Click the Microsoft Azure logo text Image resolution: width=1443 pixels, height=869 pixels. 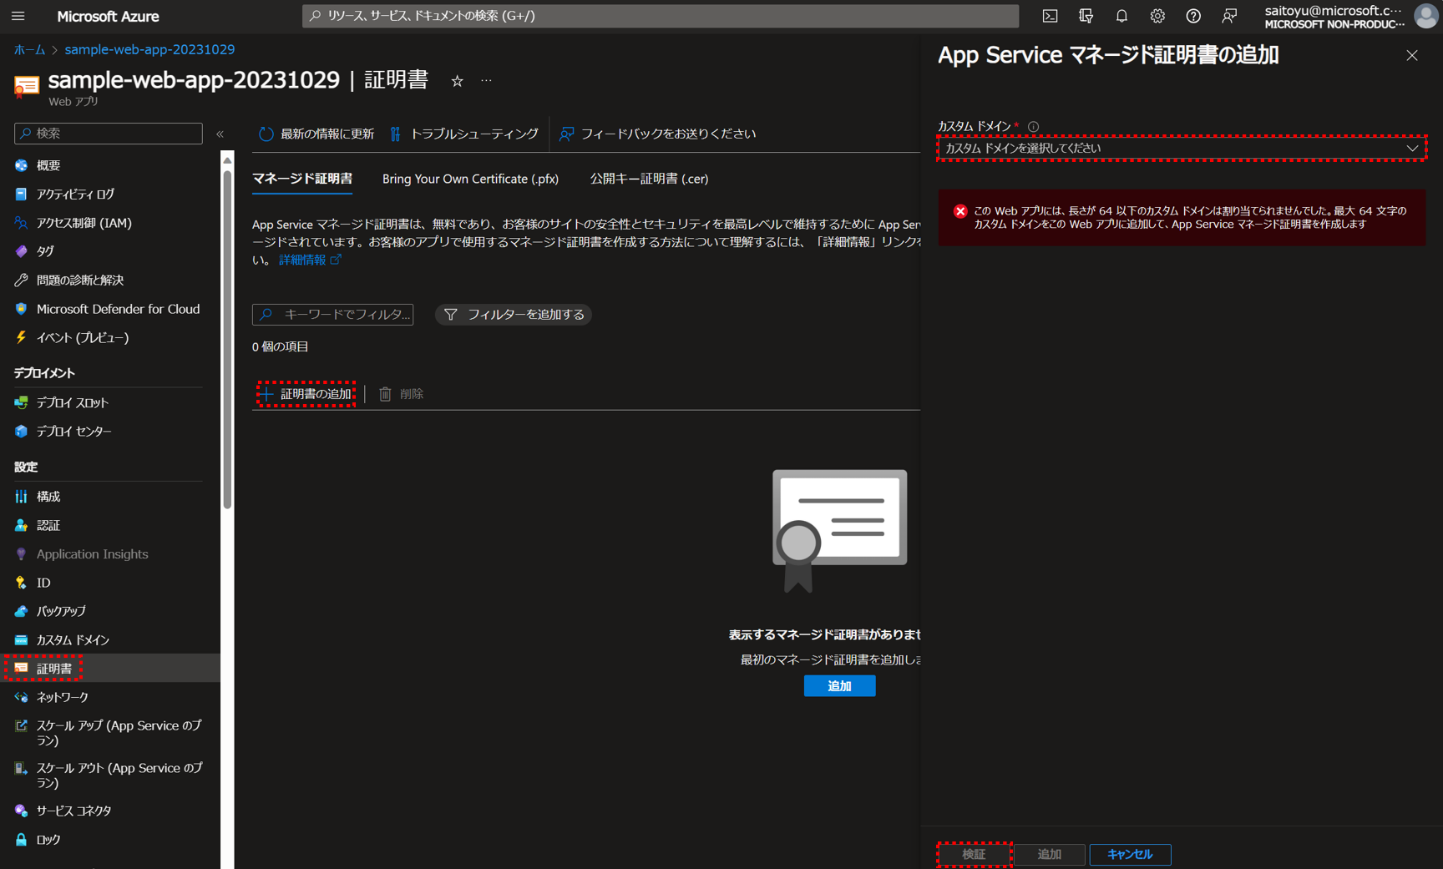[108, 16]
